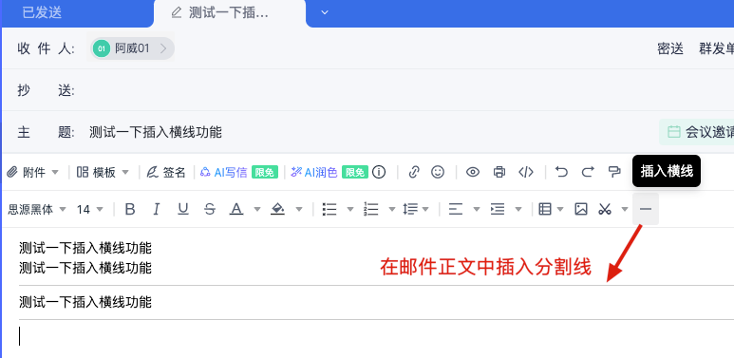This screenshot has height=358, width=734.
Task: Insert an image using the picture icon
Action: pyautogui.click(x=581, y=209)
